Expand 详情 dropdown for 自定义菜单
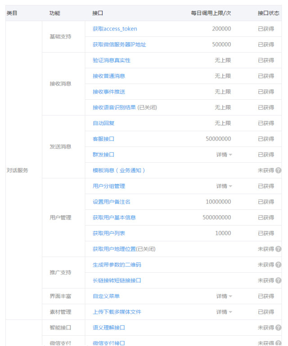The width and height of the screenshot is (288, 346). point(224,296)
